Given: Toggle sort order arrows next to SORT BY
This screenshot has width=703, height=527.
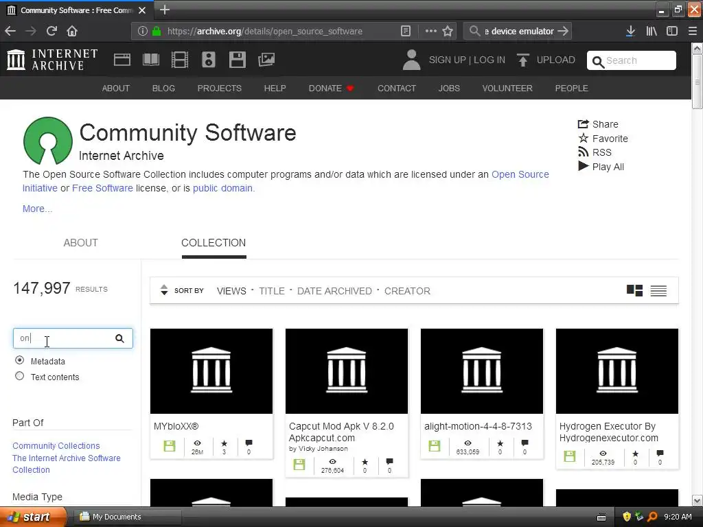Looking at the screenshot, I should click(164, 290).
